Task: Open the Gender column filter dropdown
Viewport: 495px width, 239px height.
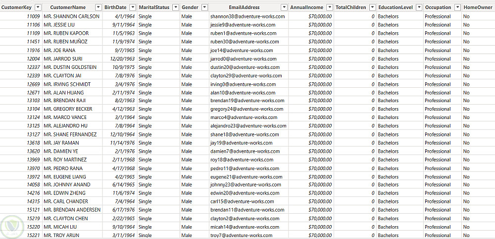Action: tap(204, 7)
